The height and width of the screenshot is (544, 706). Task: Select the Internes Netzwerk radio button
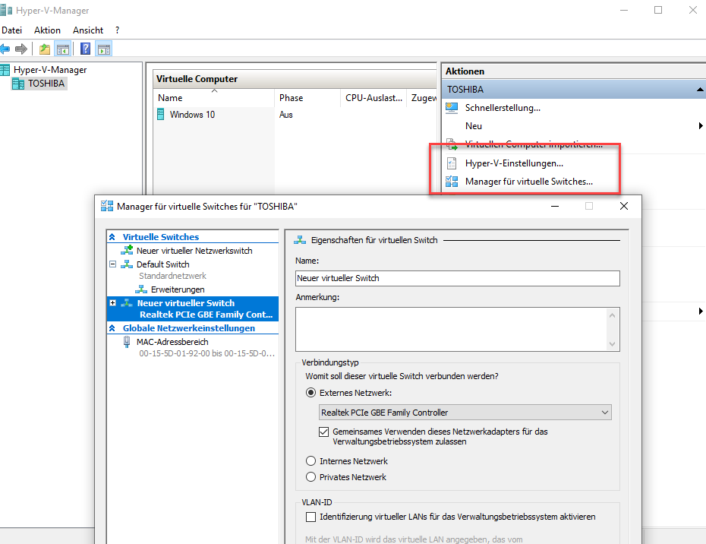310,460
